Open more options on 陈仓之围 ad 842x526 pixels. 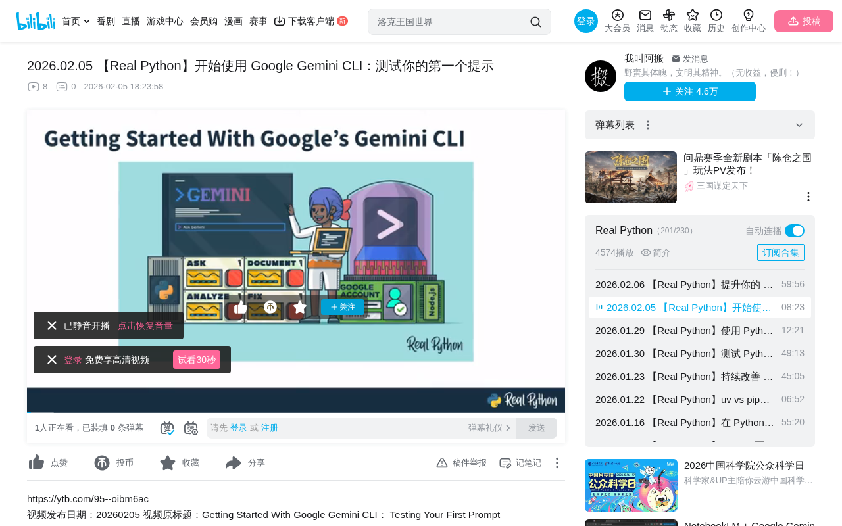tap(808, 197)
